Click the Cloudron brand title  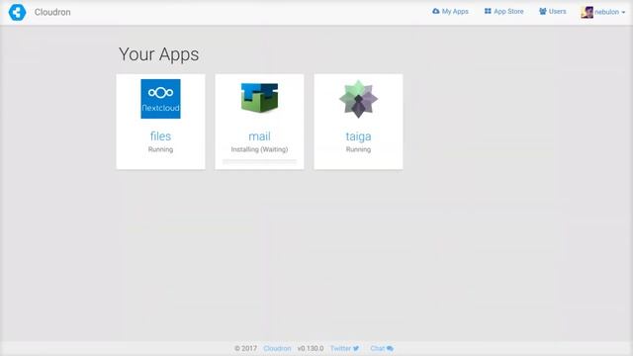click(x=52, y=12)
